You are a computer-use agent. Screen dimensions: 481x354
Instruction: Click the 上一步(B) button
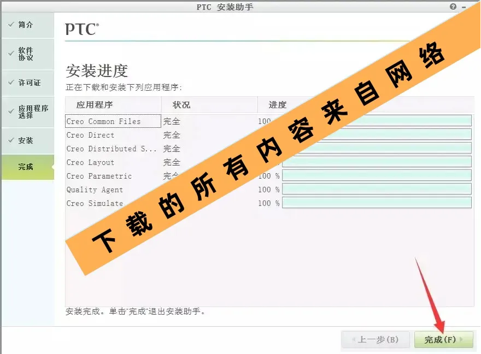pos(376,340)
